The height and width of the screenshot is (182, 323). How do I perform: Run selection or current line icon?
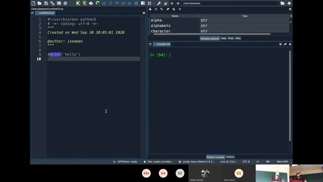91,3
